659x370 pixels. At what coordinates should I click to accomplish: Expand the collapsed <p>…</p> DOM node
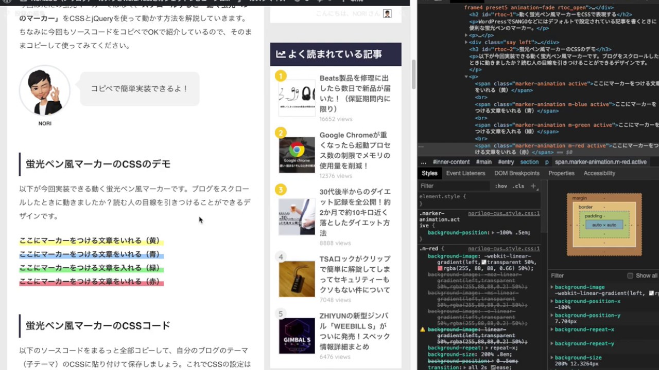(x=466, y=35)
